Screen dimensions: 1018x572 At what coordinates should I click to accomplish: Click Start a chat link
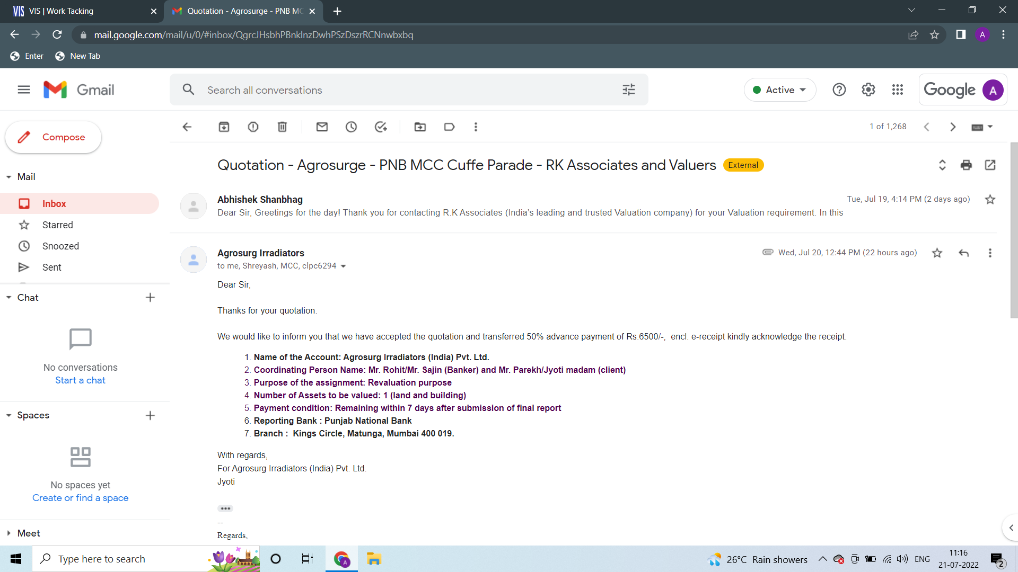(x=80, y=380)
